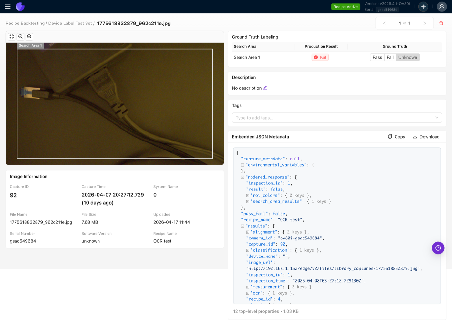Mark ground truth as Pass
Screen dimensions: 452x330
pyautogui.click(x=377, y=57)
